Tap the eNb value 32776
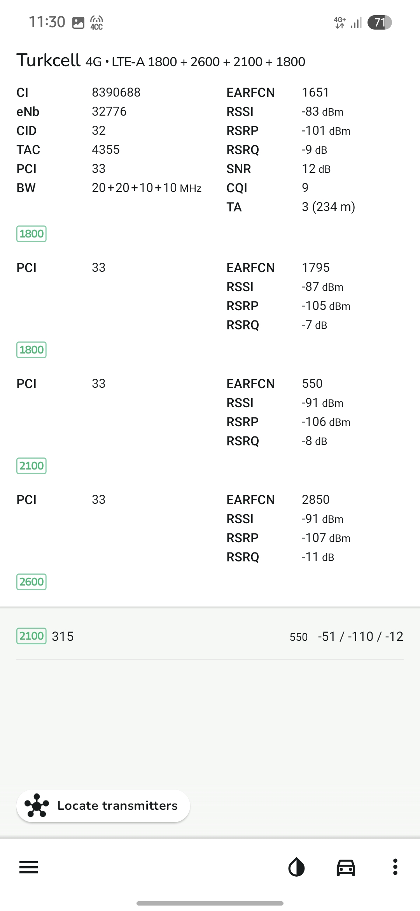Screen dimensions: 420x911 point(109,111)
